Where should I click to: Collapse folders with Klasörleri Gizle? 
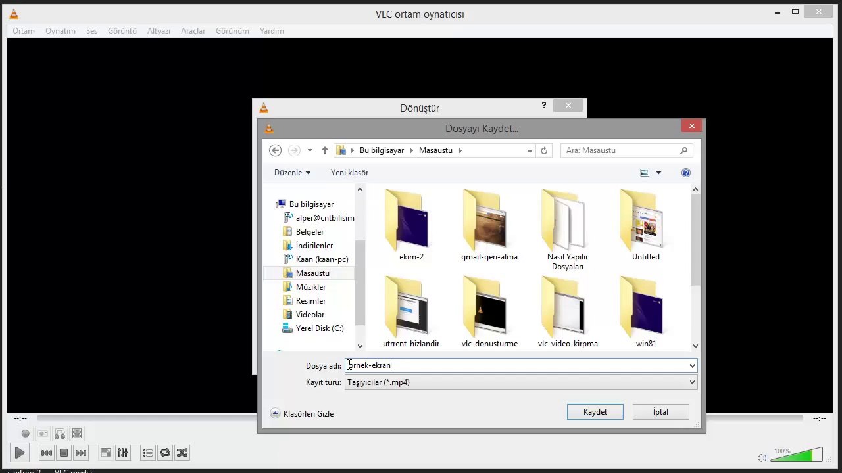tap(302, 414)
